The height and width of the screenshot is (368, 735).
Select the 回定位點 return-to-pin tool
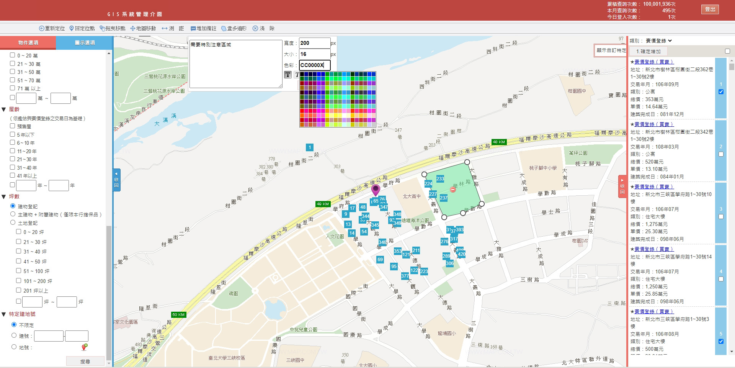[82, 28]
